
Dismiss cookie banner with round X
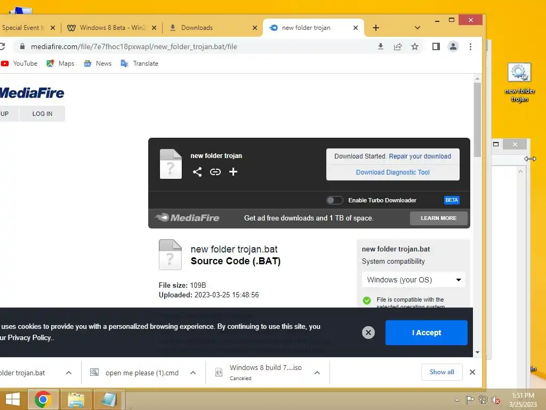tap(368, 333)
